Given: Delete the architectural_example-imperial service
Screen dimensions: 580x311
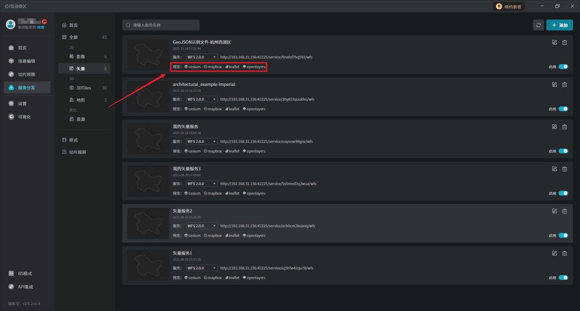Looking at the screenshot, I should tap(564, 85).
